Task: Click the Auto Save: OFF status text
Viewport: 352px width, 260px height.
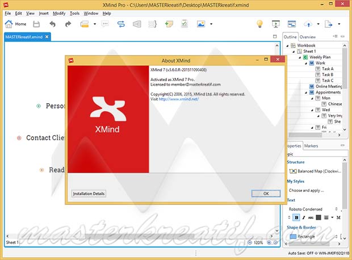Action: pos(301,253)
